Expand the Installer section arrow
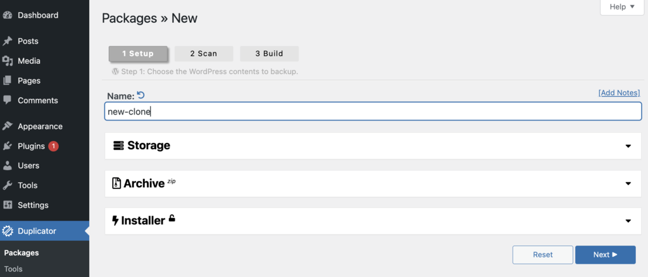The height and width of the screenshot is (277, 648). (x=628, y=221)
